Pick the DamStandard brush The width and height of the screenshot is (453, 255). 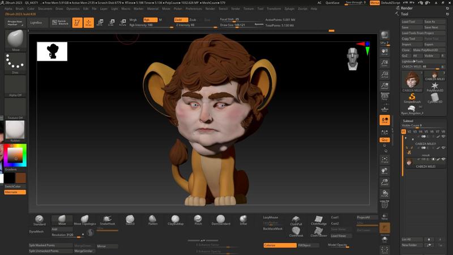[x=220, y=219]
